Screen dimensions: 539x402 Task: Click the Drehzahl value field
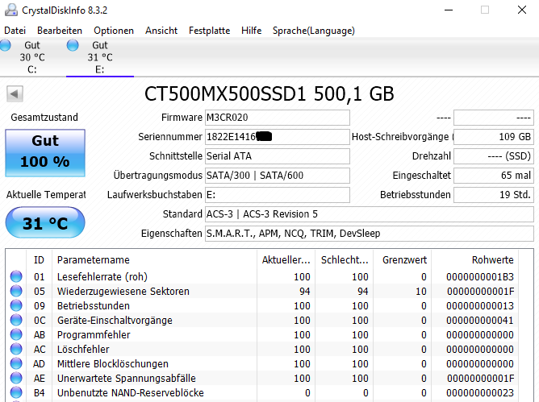click(494, 155)
